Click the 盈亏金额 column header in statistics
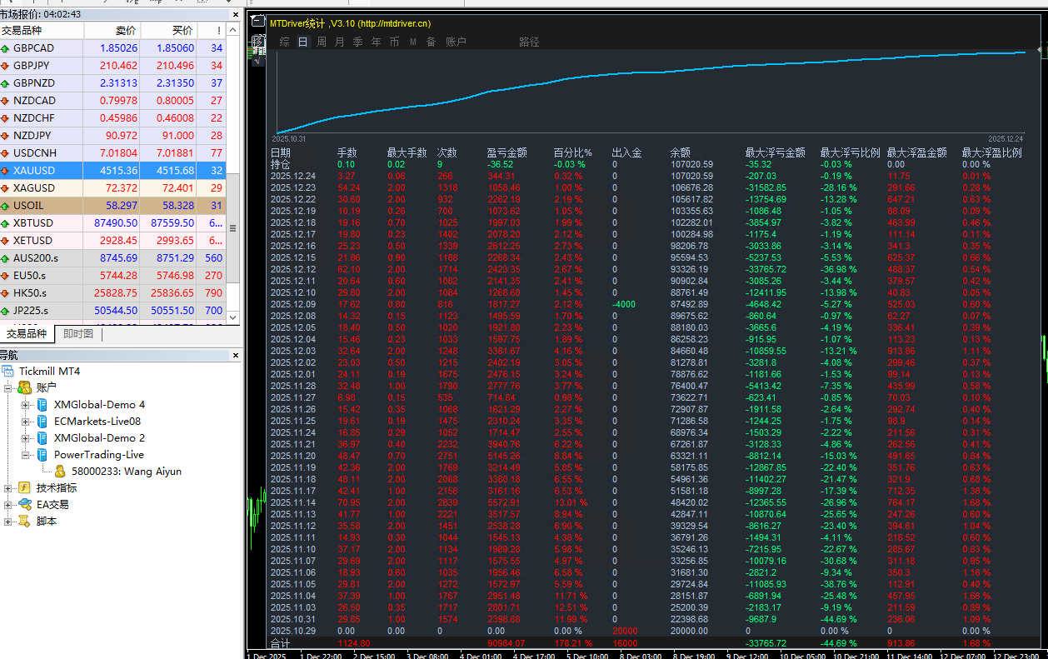Viewport: 1048px width, 659px height. pos(507,152)
